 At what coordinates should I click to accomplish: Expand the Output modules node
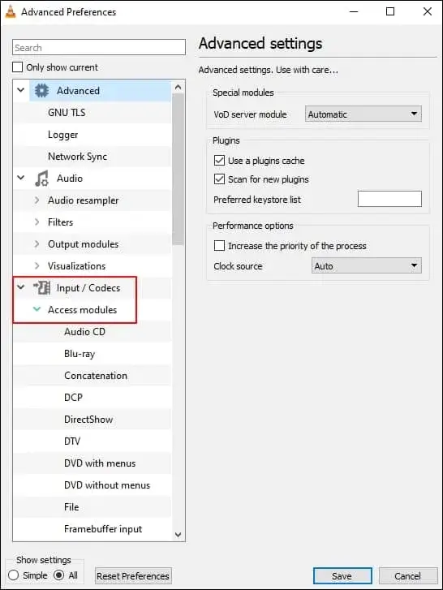tap(37, 243)
